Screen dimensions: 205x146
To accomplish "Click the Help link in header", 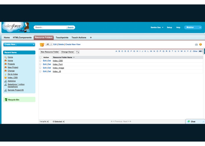I will (x=178, y=27).
